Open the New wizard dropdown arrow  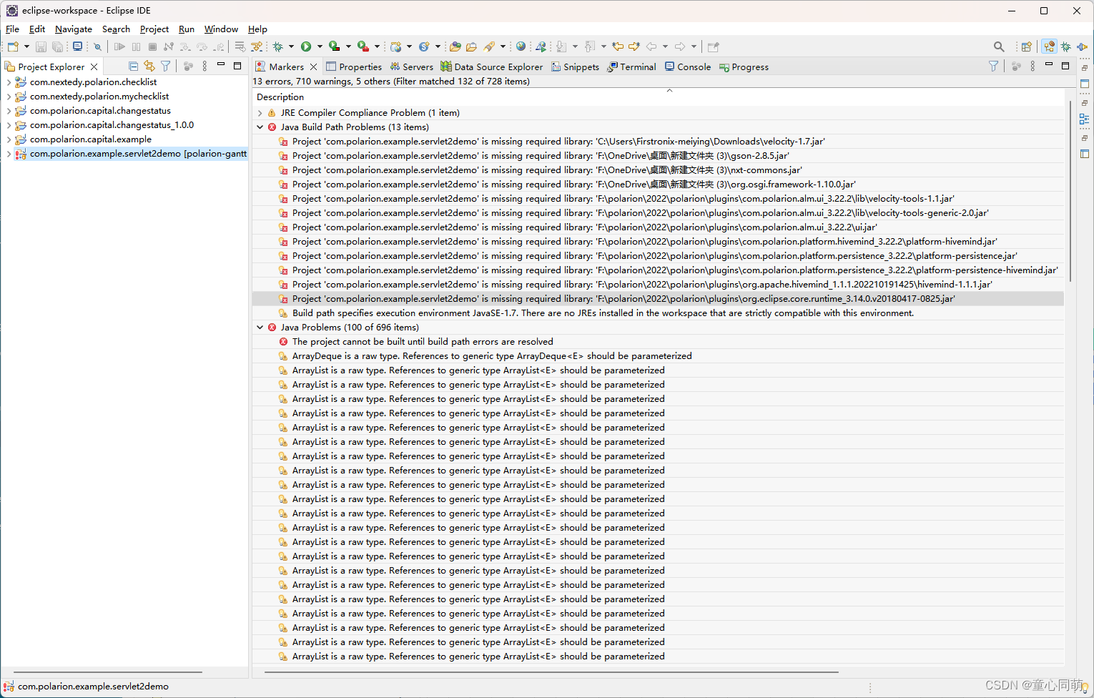pyautogui.click(x=26, y=46)
